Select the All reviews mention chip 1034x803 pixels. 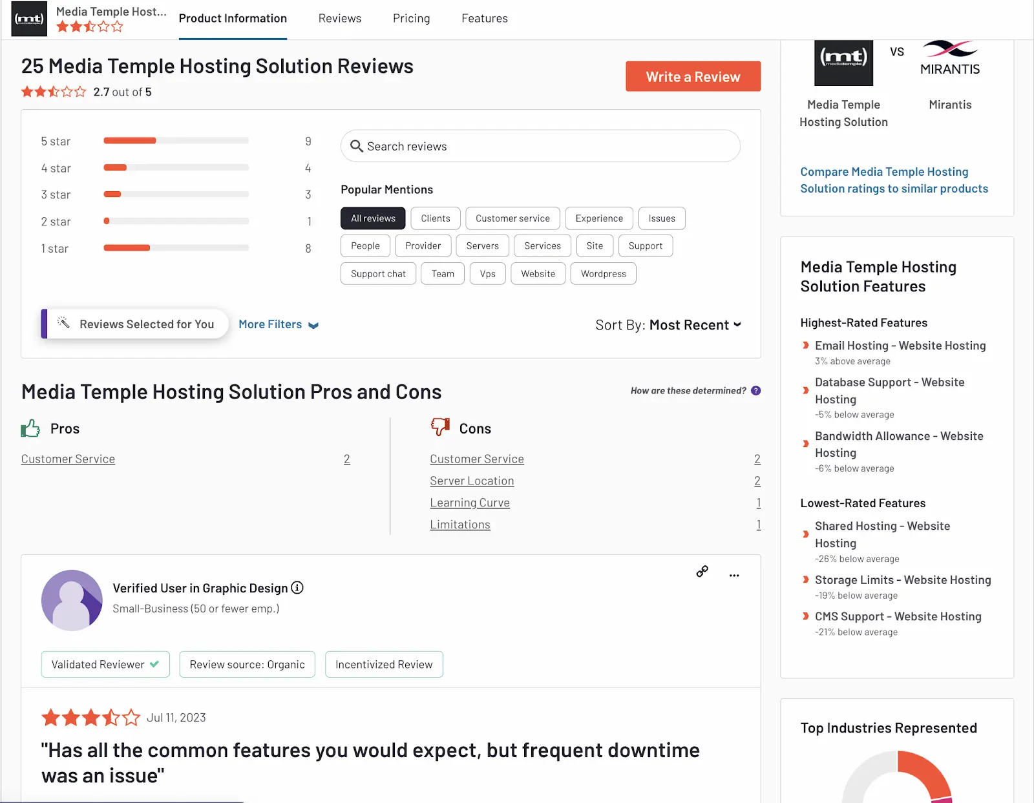373,218
